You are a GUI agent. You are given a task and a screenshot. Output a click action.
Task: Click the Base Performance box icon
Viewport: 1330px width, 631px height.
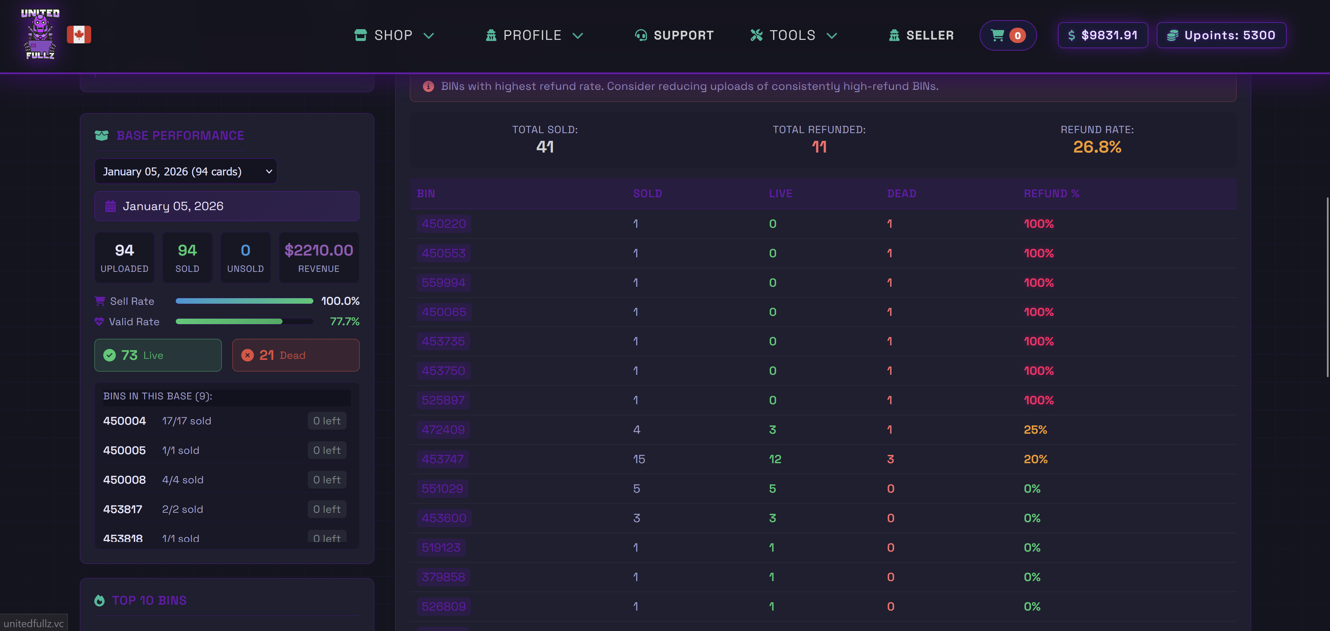102,135
